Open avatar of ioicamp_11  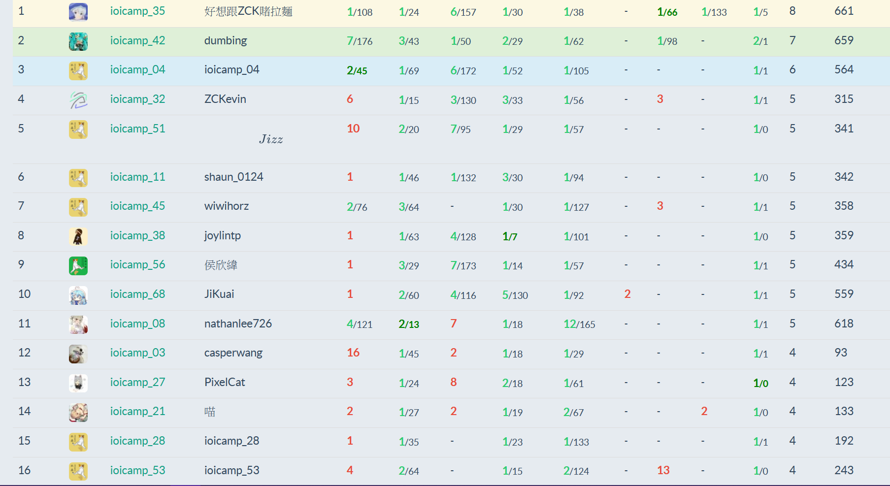point(78,177)
